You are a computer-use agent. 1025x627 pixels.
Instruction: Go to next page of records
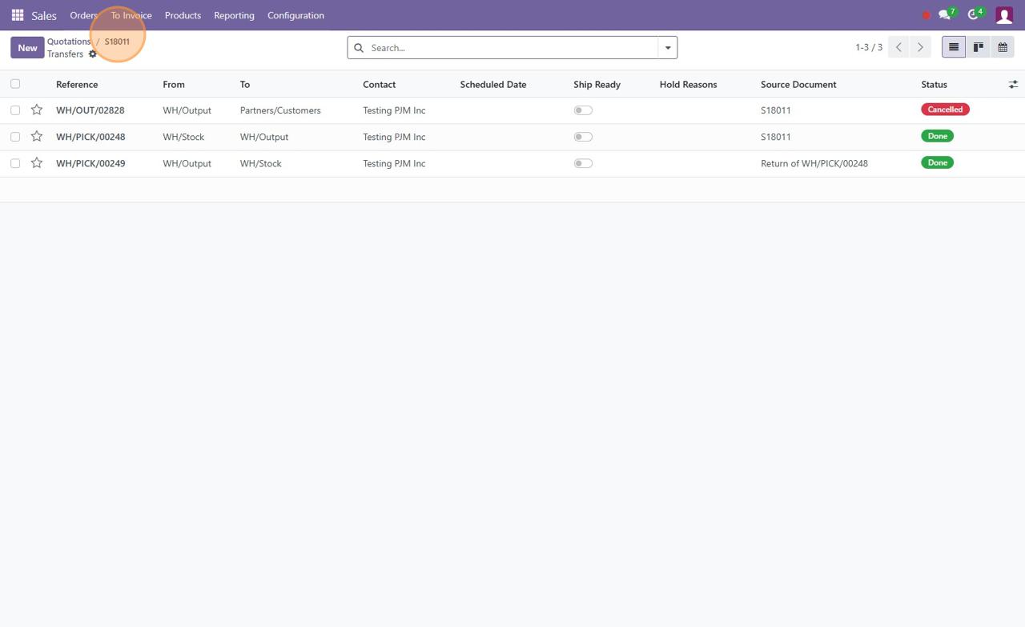pos(920,48)
